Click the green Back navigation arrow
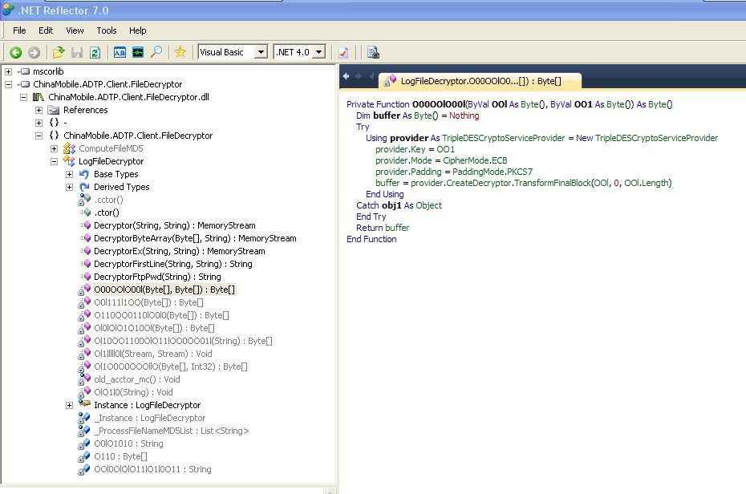 pos(16,52)
